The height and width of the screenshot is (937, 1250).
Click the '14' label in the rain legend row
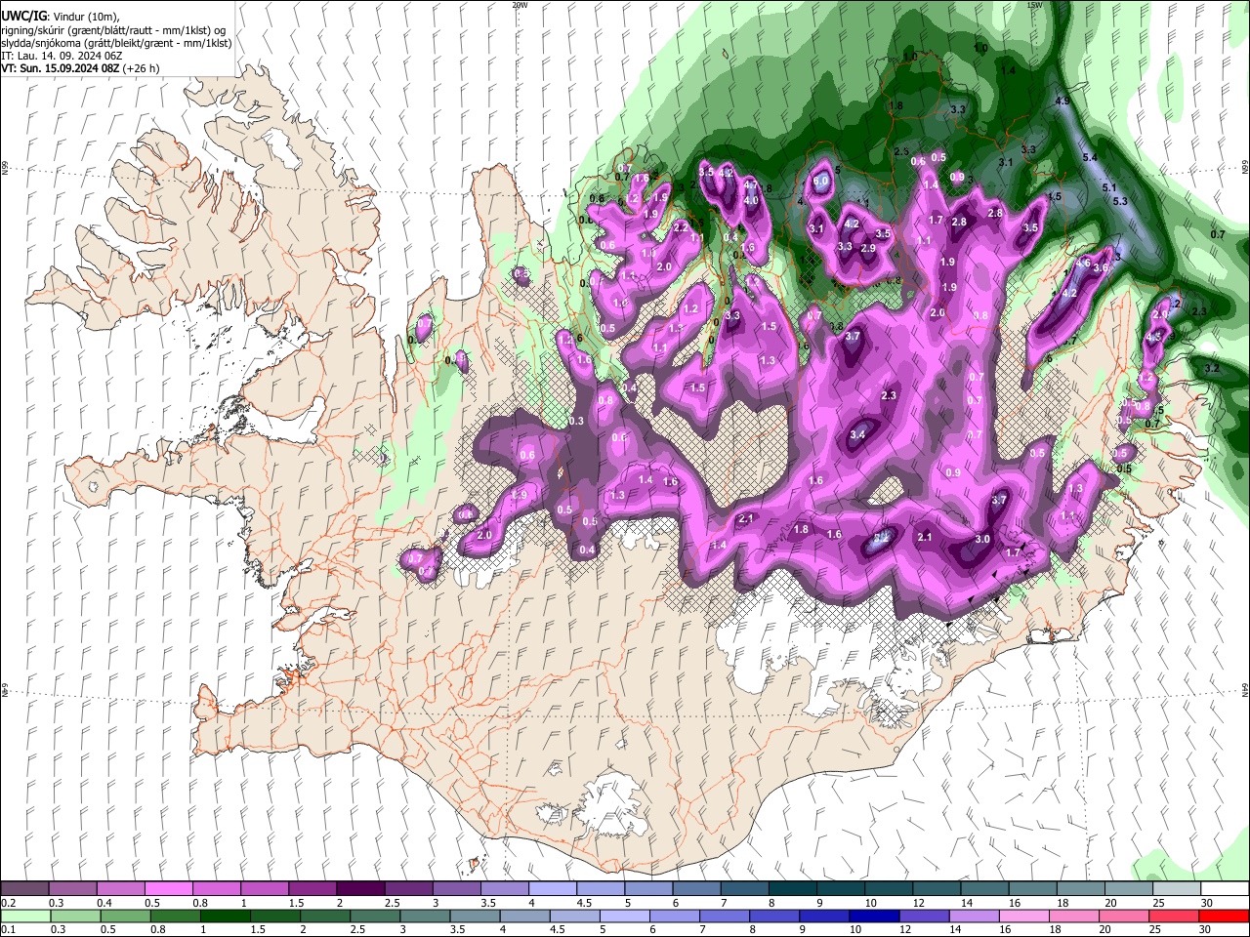click(954, 929)
